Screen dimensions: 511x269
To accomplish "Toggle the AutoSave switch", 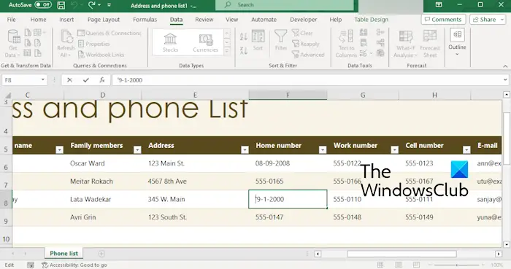I will click(43, 5).
